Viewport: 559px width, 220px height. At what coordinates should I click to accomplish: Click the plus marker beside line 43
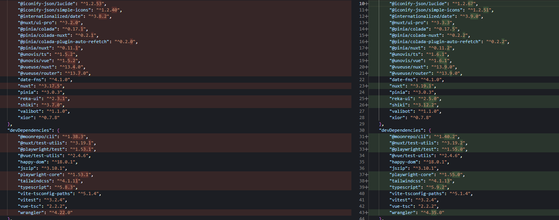[x=366, y=212]
